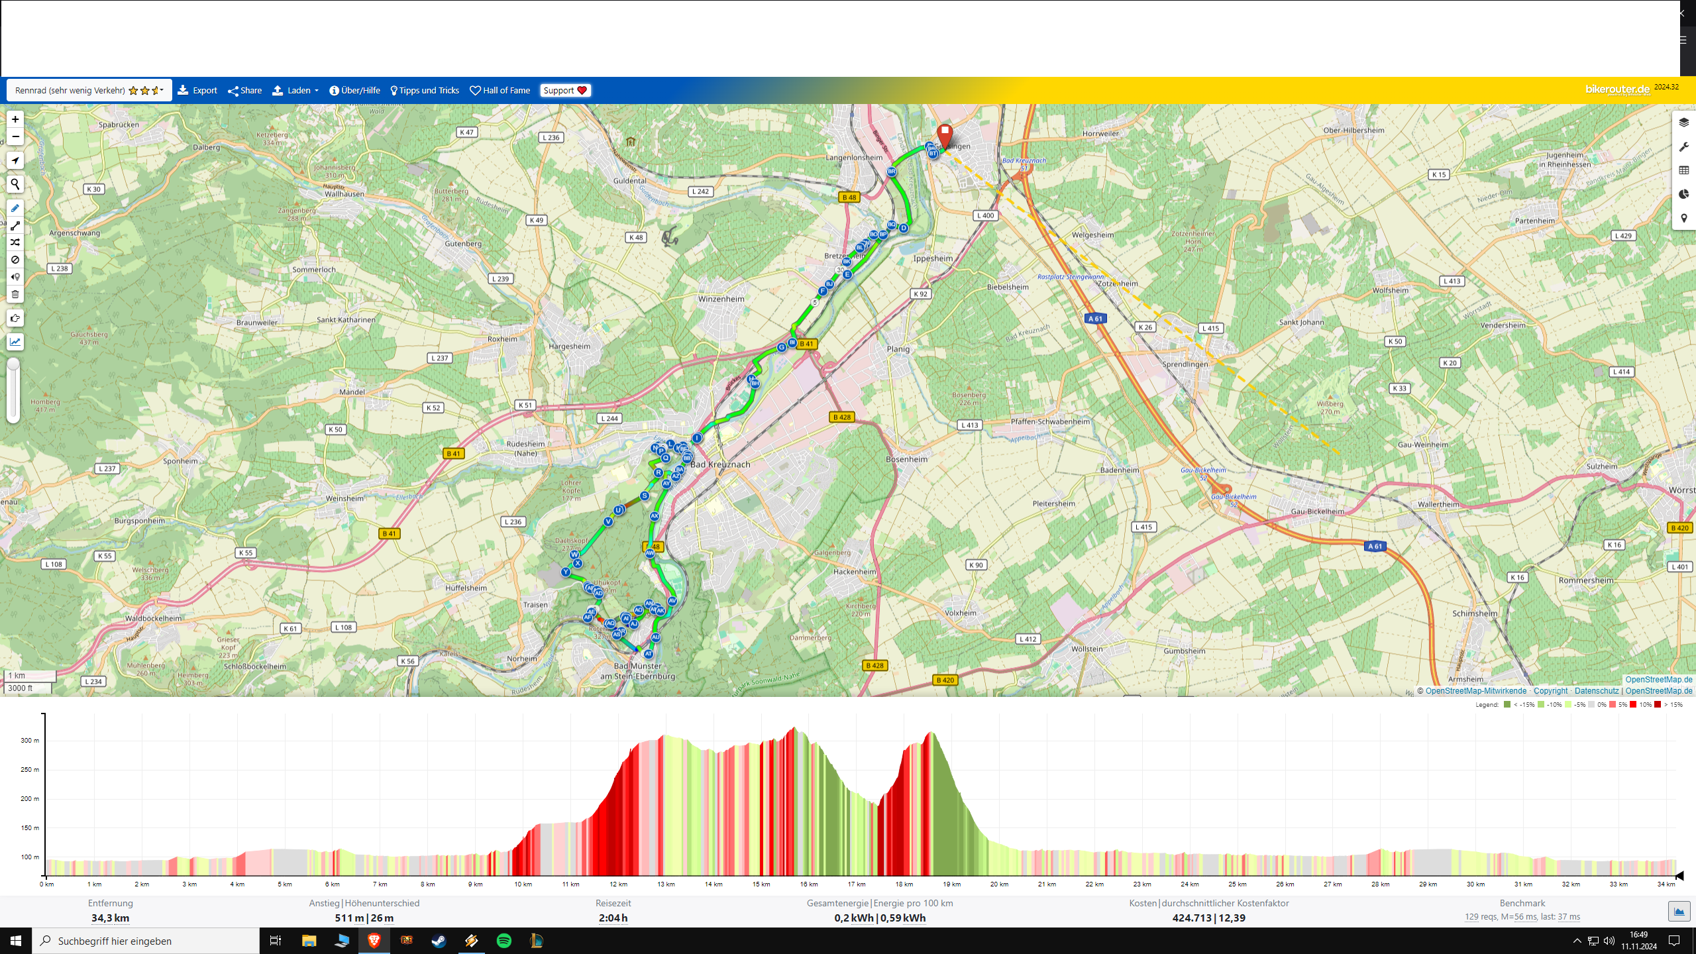1696x954 pixels.
Task: Click the Gesamtenergie value 0,2 kWh
Action: pos(853,918)
